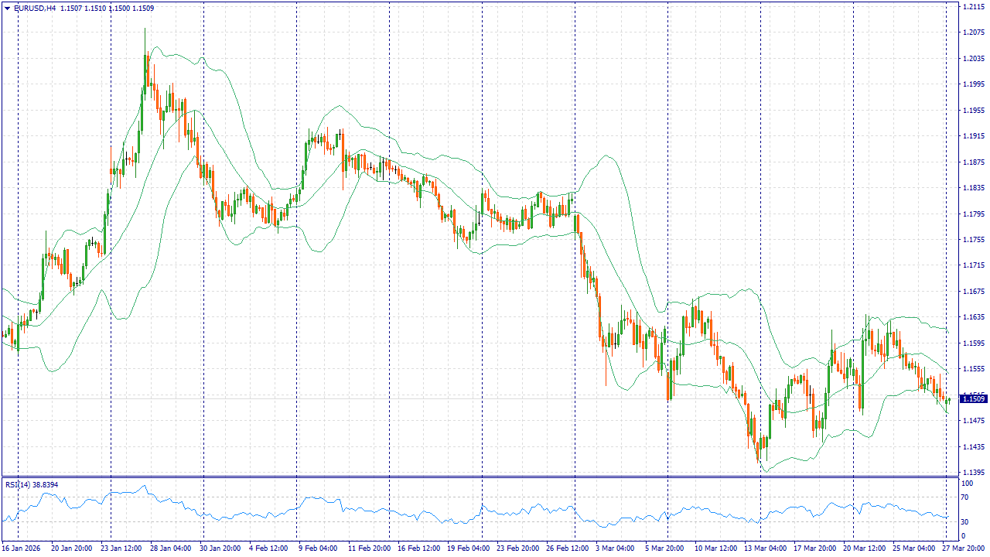Click the EURUSD,H4 symbol title text

33,9
